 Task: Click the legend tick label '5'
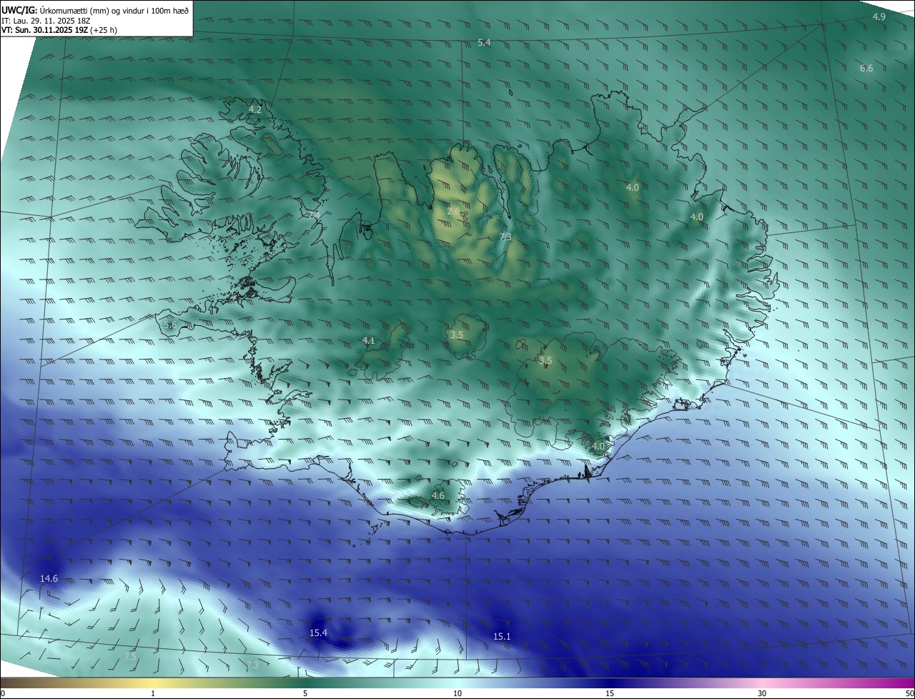(x=305, y=693)
